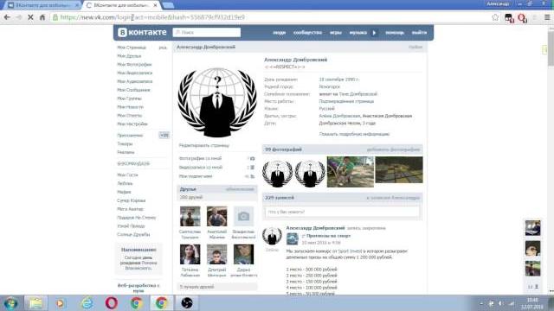Open the dark game screenshot photo thumbnail
The width and height of the screenshot is (554, 311).
[x=399, y=170]
